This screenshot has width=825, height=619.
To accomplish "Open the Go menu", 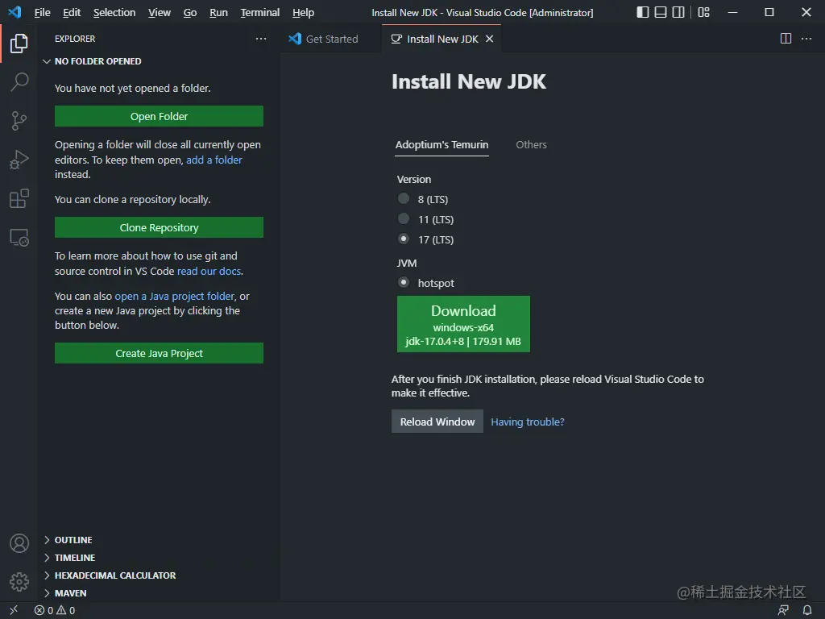I will (190, 12).
